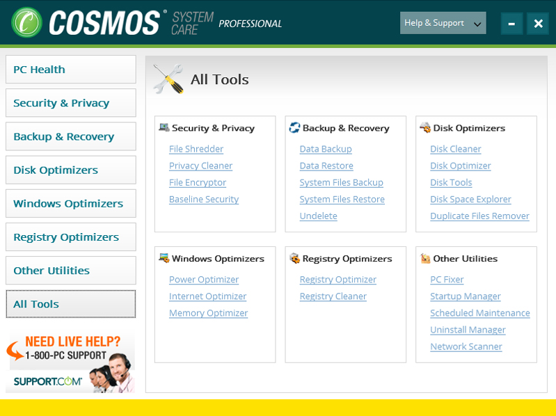Open Registry Optimizers from the sidebar
Viewport: 556px width, 416px height.
71,237
